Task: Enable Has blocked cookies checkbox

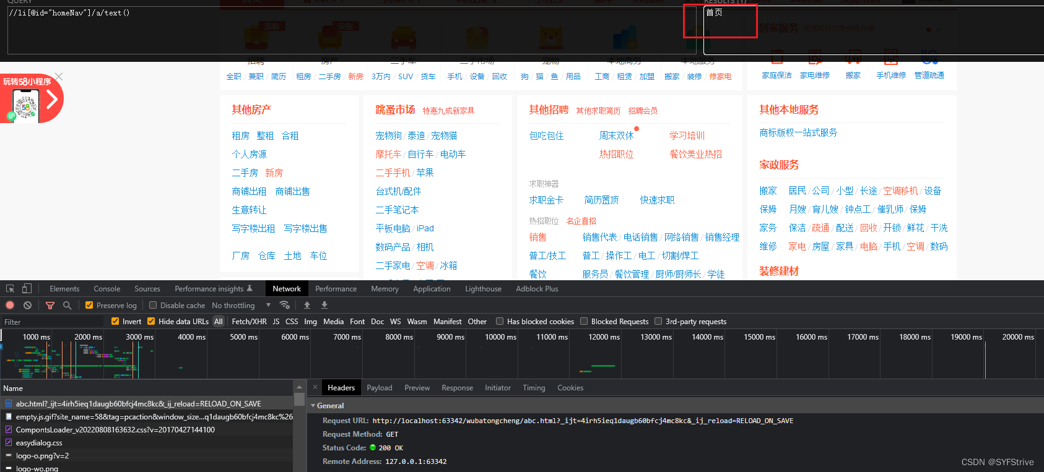Action: pyautogui.click(x=500, y=321)
